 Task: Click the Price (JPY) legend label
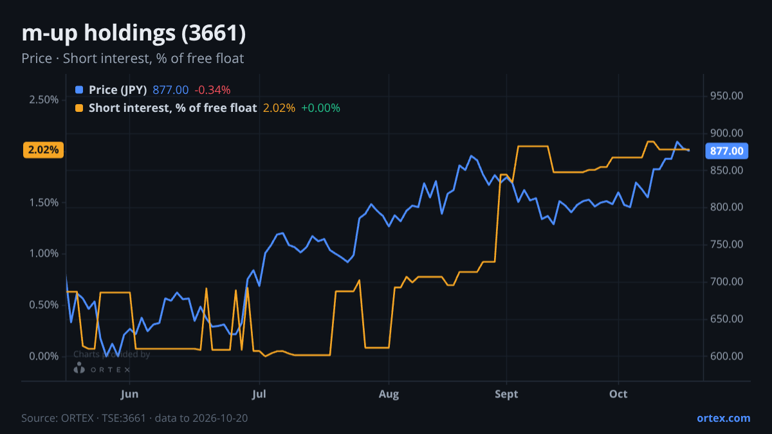(x=118, y=90)
